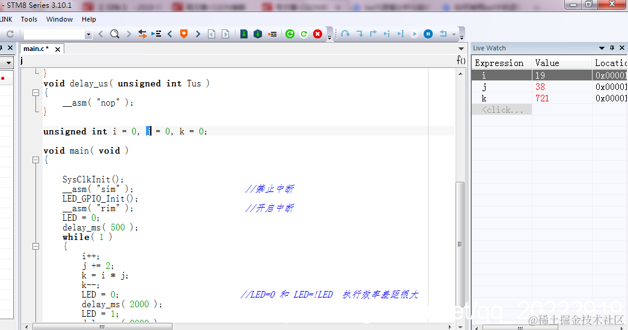Screen dimensions: 628x330
Task: Open the Replace tool icon
Action: pos(142,34)
